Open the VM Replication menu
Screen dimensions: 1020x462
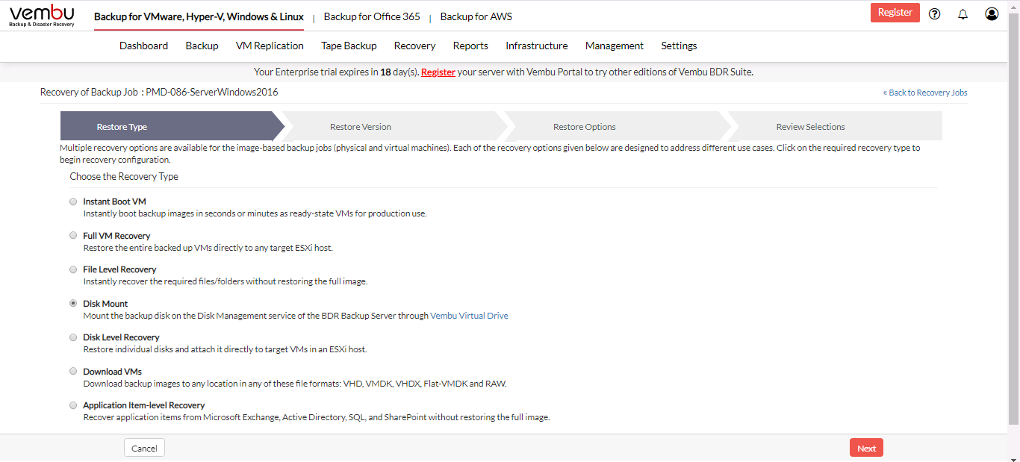coord(270,46)
